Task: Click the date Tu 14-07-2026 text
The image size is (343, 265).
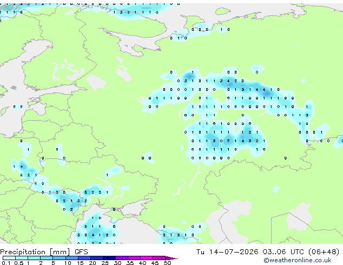Action: pos(227,252)
